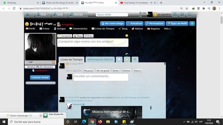Open the friends map icon next to envelope
223x125 pixels.
click(175, 14)
